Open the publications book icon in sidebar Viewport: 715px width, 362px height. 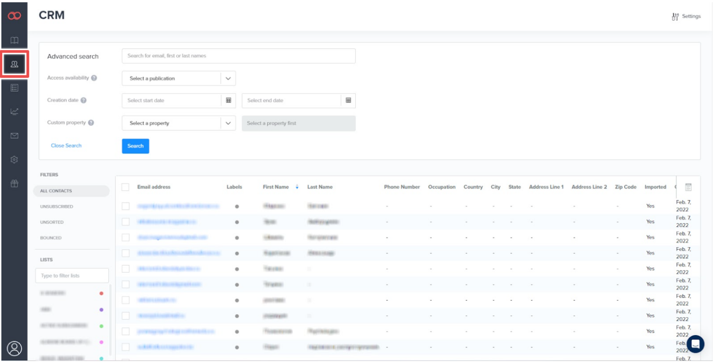[14, 40]
